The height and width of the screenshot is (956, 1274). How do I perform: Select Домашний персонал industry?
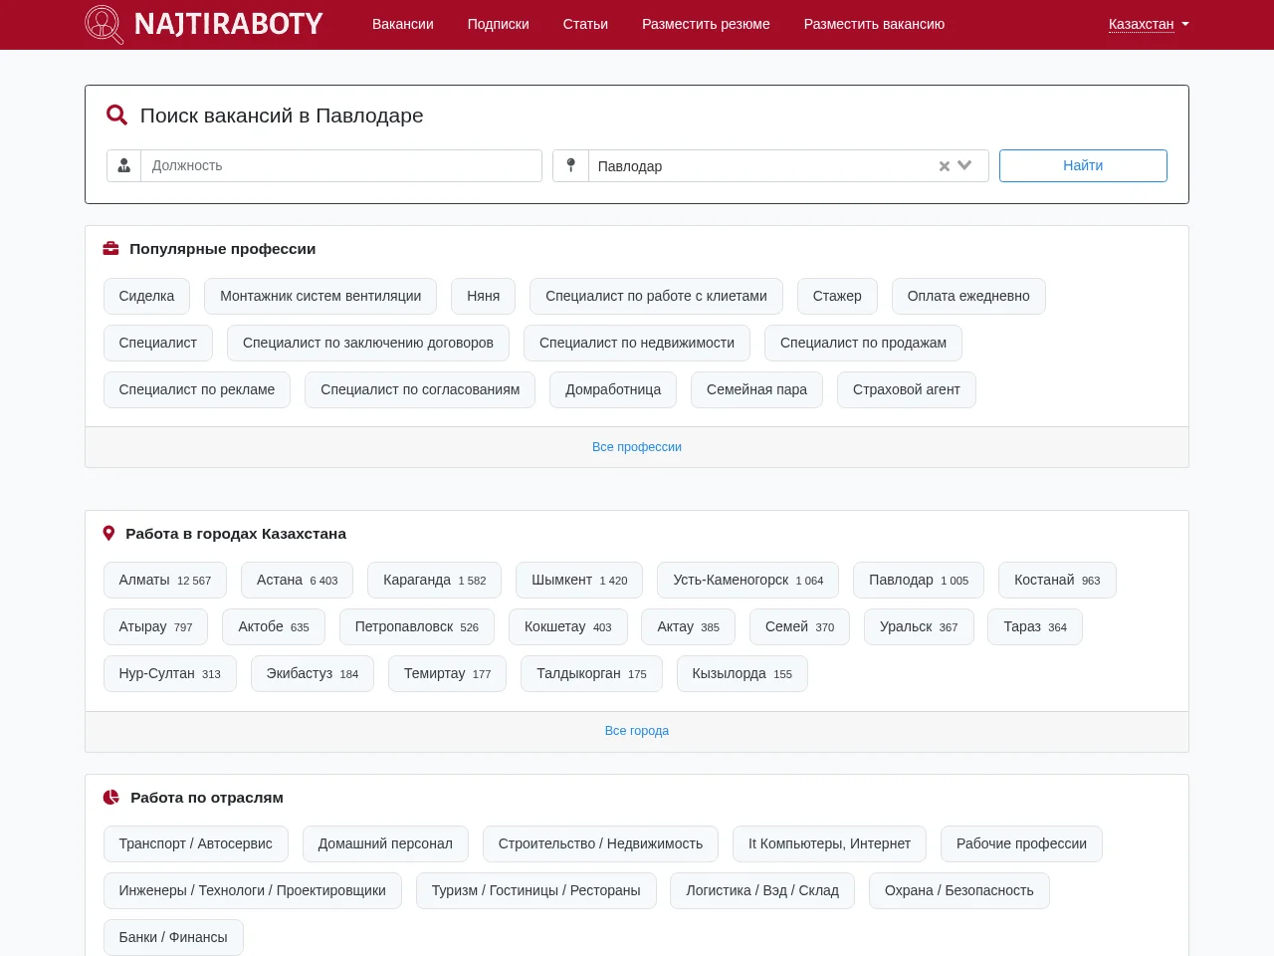[385, 843]
